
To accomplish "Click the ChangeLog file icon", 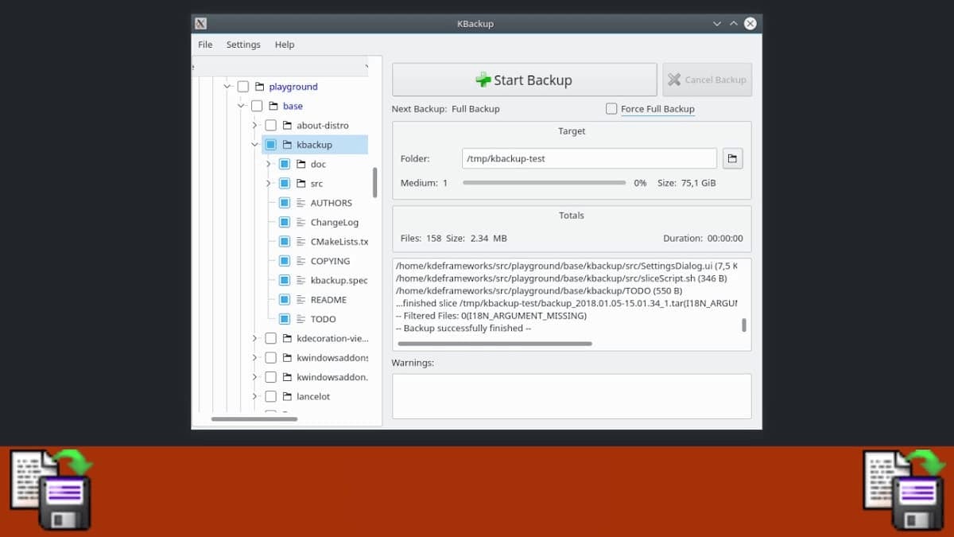I will (301, 222).
